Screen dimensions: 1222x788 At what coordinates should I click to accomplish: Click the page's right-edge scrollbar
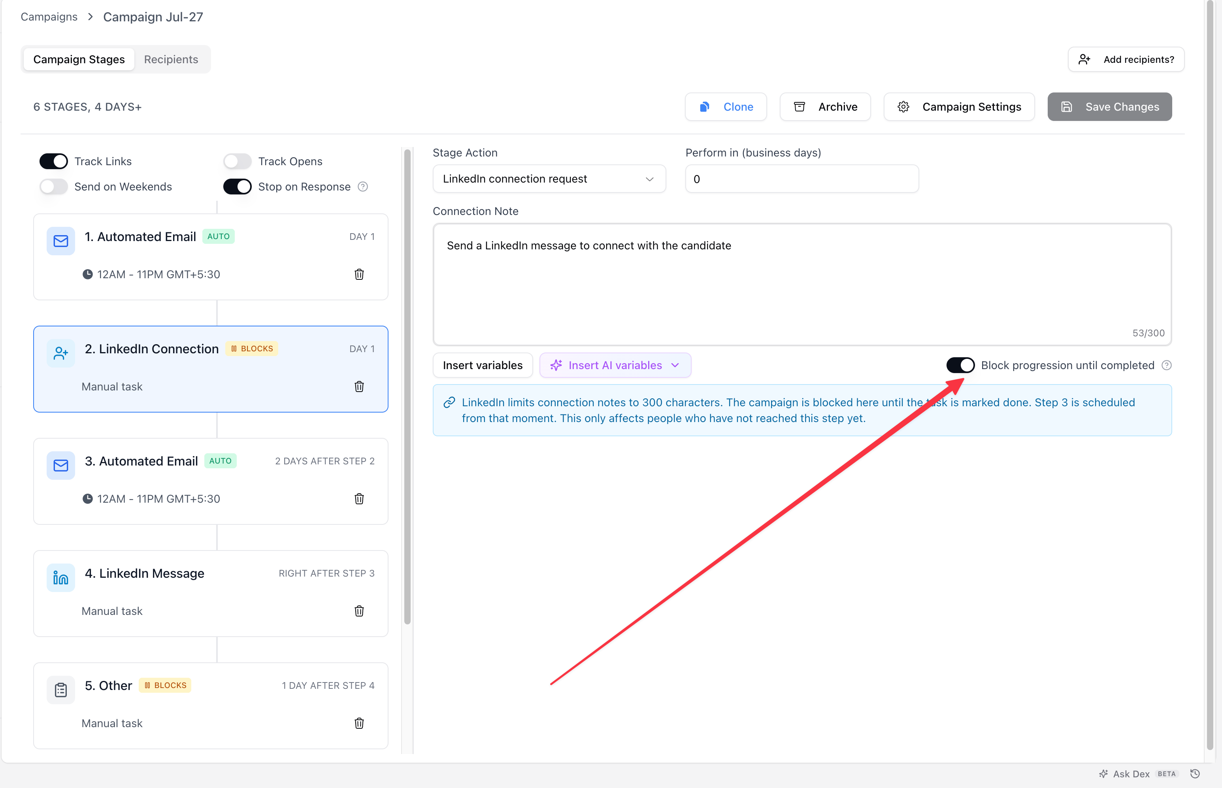pyautogui.click(x=1210, y=375)
